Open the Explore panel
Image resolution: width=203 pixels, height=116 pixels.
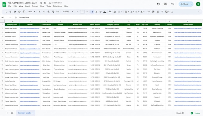(x=196, y=113)
